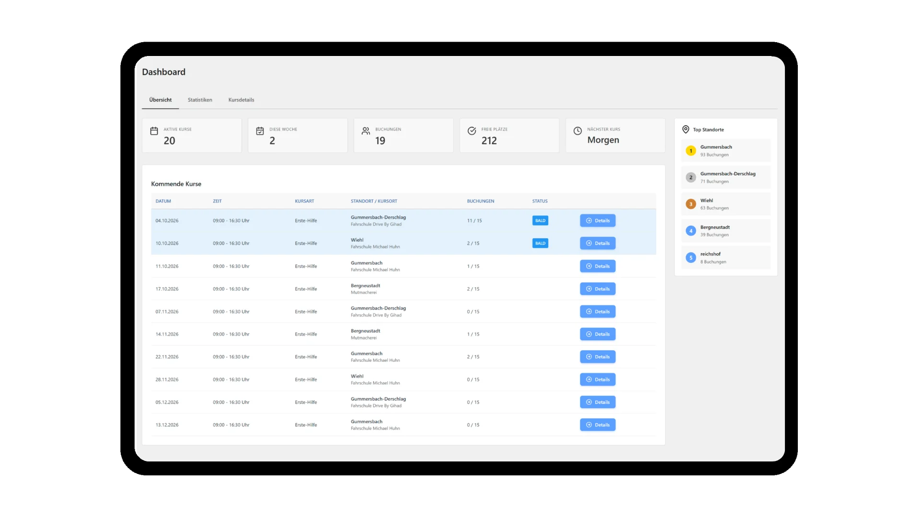Click the DATUM column header
920x517 pixels.
coord(163,201)
